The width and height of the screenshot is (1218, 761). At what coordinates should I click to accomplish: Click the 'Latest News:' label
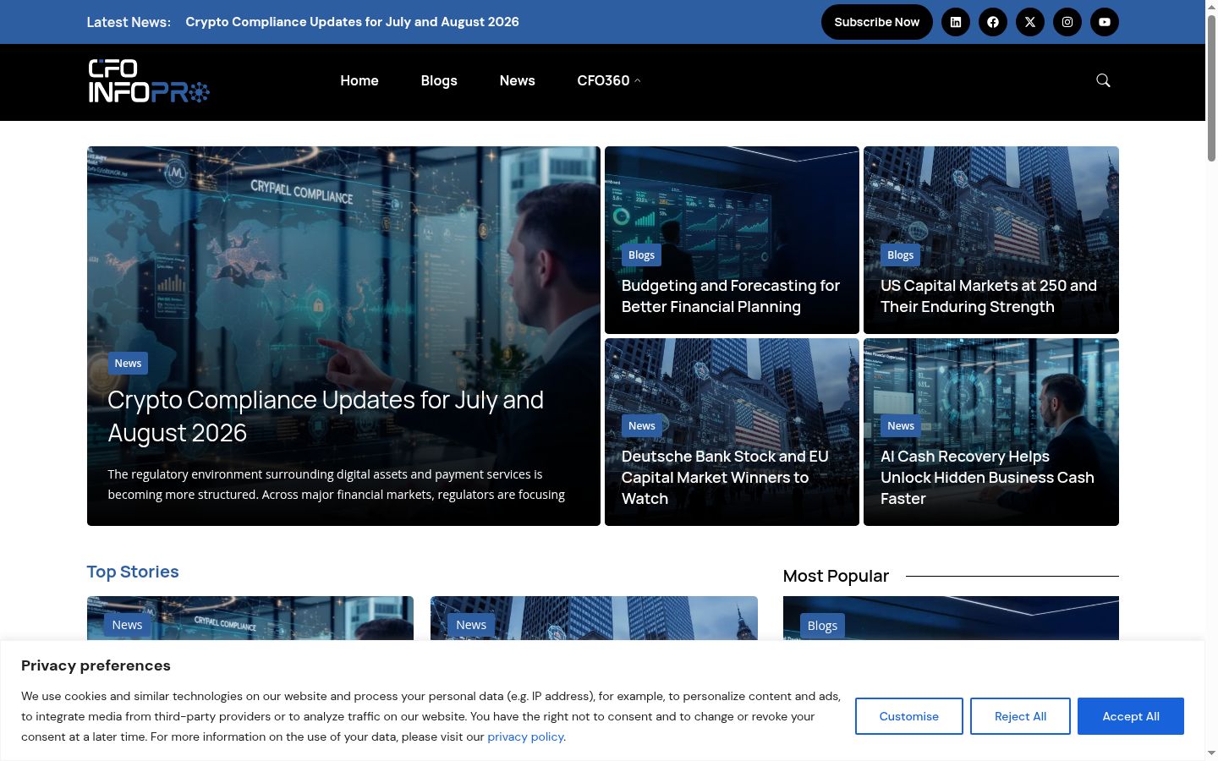pyautogui.click(x=129, y=22)
